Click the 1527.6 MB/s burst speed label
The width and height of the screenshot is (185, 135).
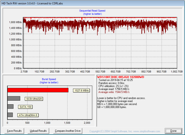click(x=81, y=91)
